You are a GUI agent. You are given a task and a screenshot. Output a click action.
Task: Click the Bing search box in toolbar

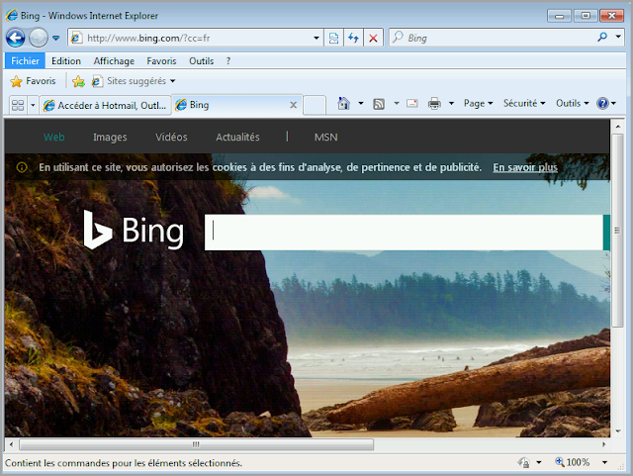point(495,38)
